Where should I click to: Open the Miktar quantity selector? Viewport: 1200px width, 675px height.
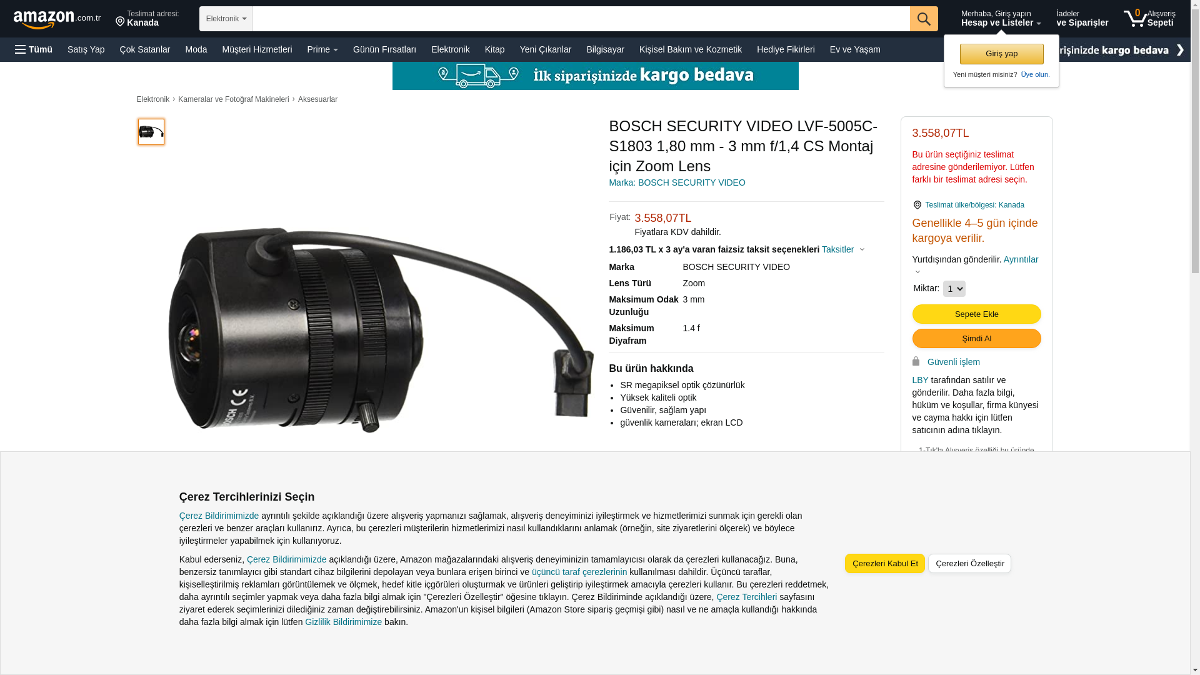click(x=954, y=289)
